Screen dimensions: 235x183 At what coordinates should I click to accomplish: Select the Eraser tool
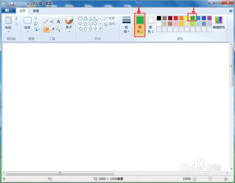point(46,29)
